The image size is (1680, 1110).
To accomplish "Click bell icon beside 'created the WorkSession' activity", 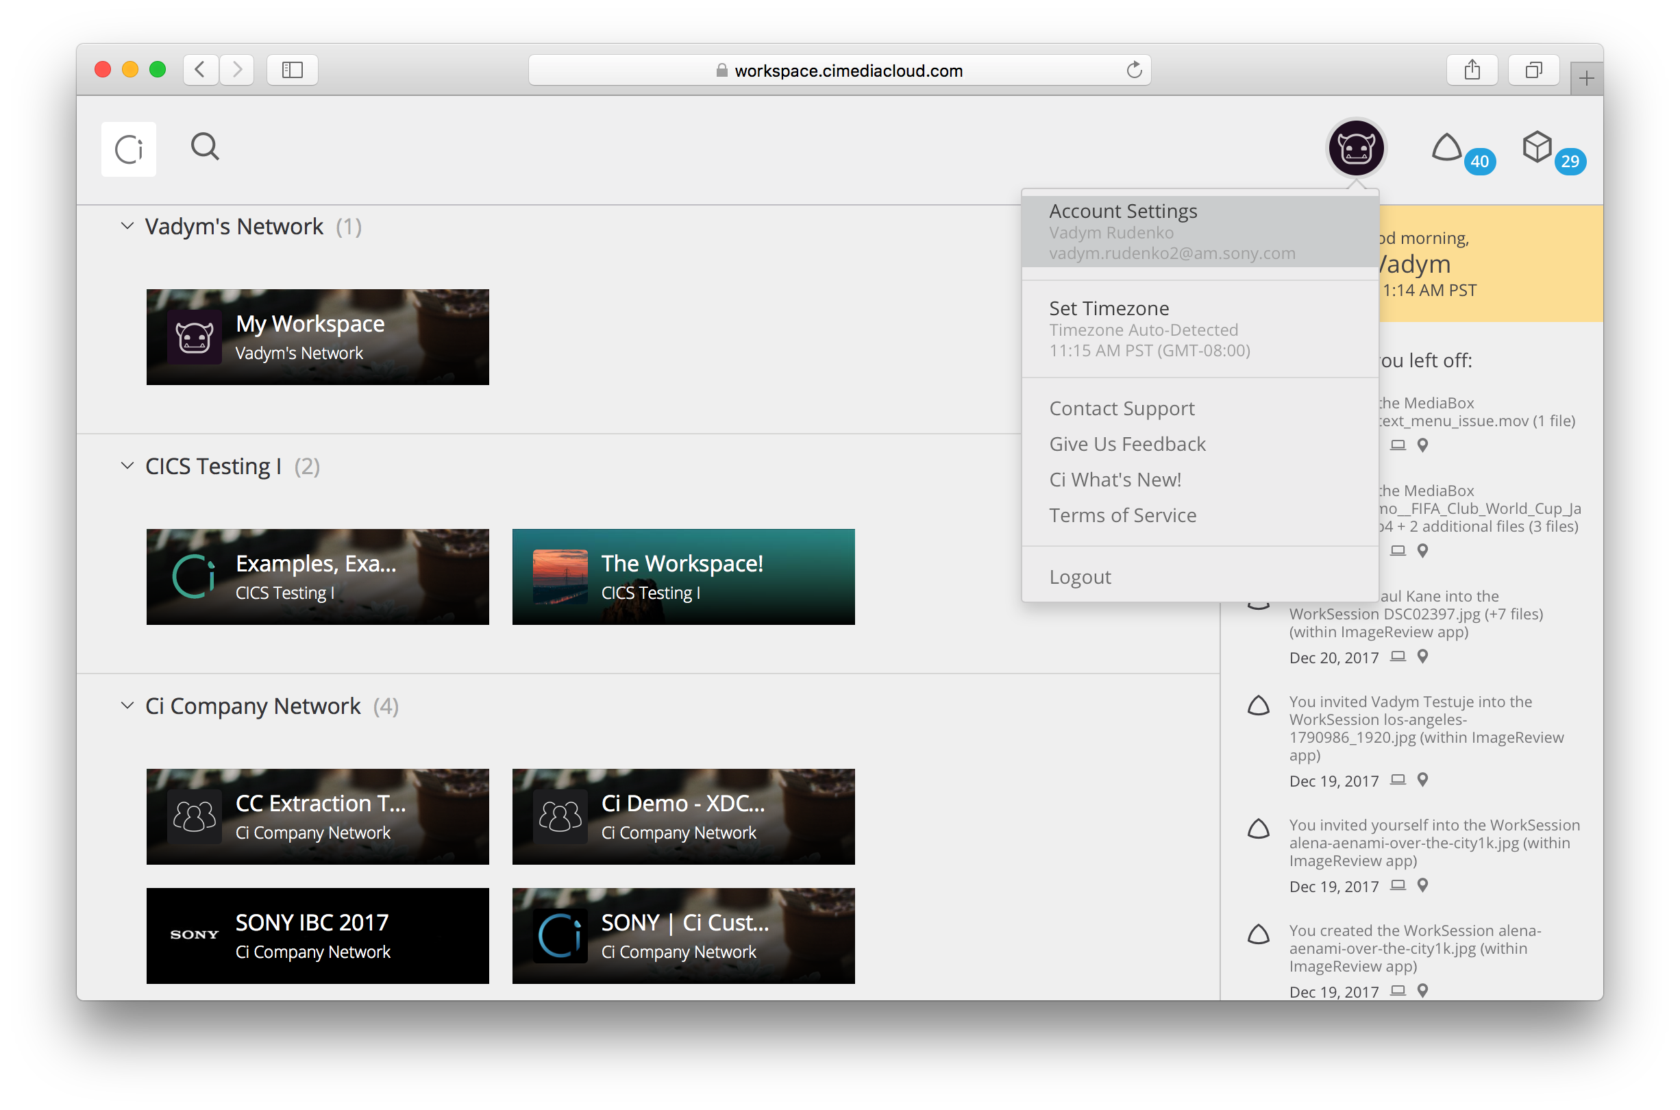I will [1257, 934].
